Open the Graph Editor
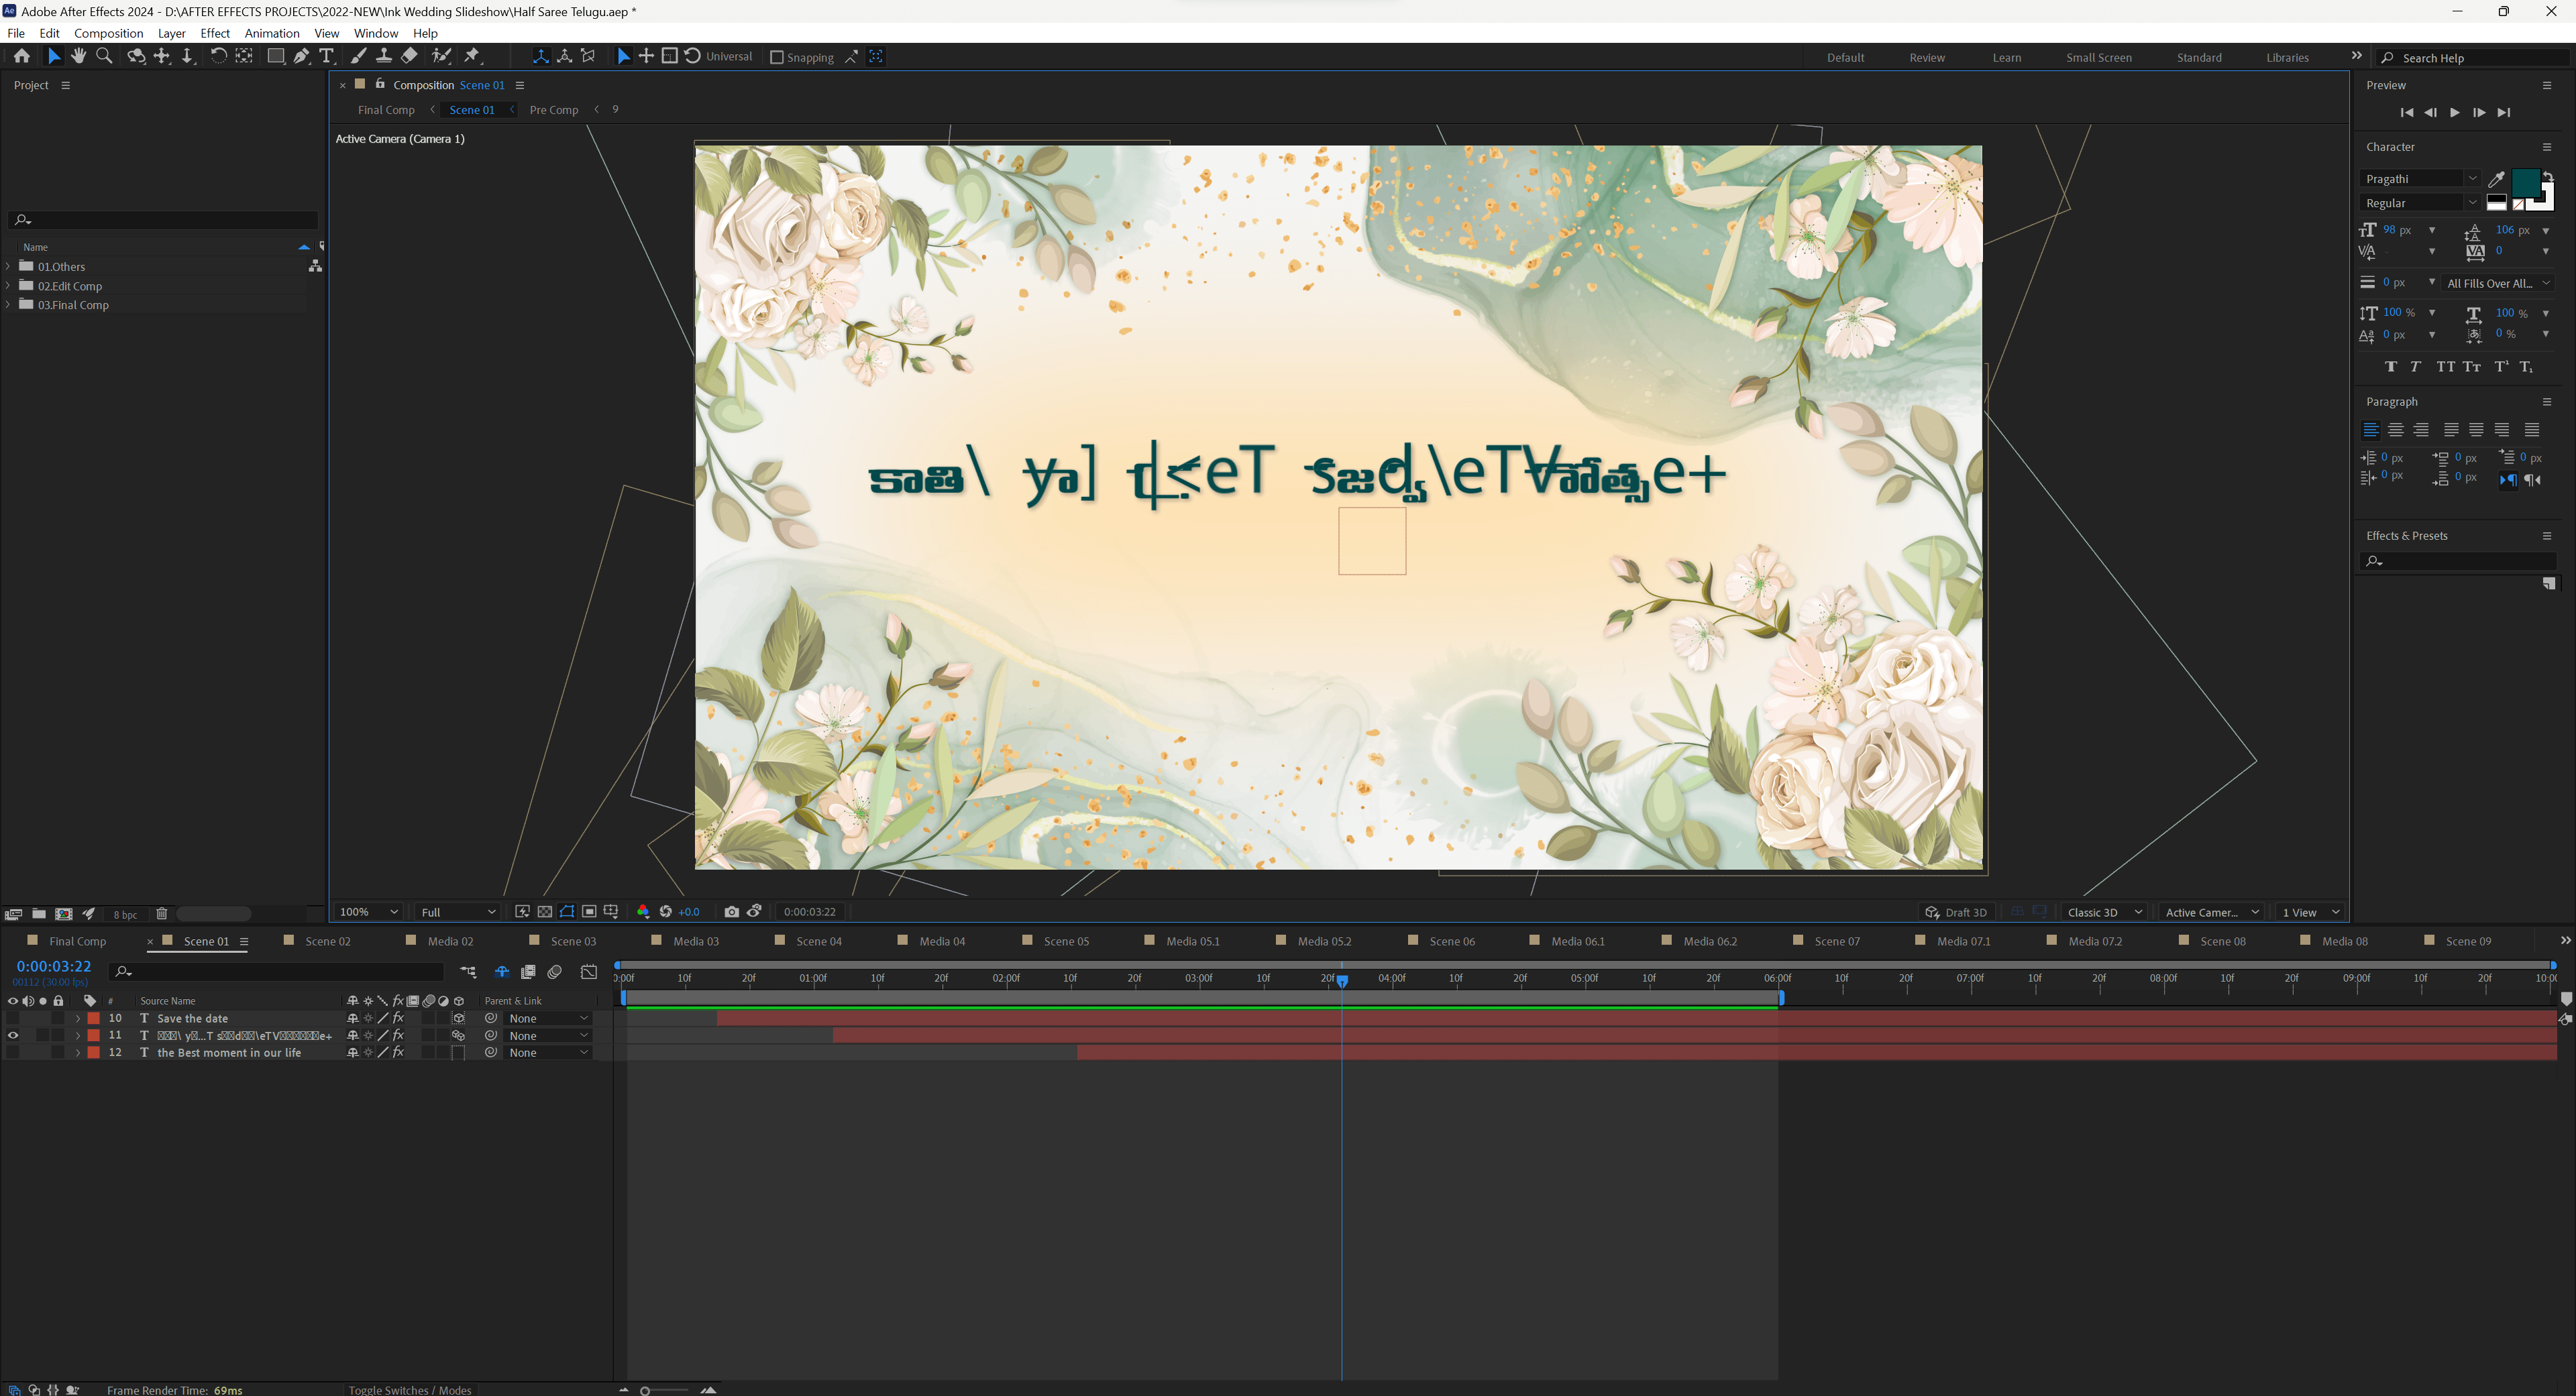Screen dimensions: 2576x1396 pos(589,972)
